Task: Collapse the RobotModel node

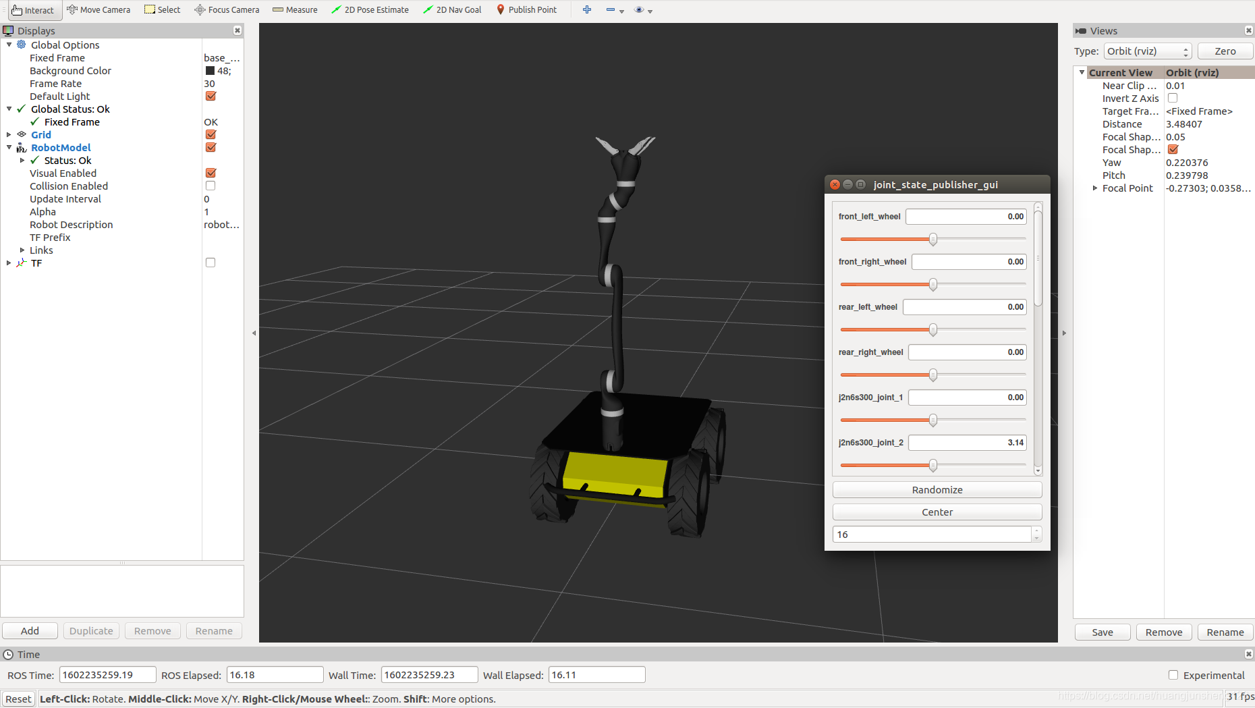Action: coord(9,147)
